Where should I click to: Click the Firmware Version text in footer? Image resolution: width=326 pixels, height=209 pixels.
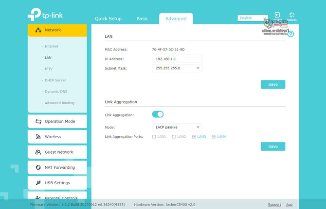pyautogui.click(x=77, y=205)
